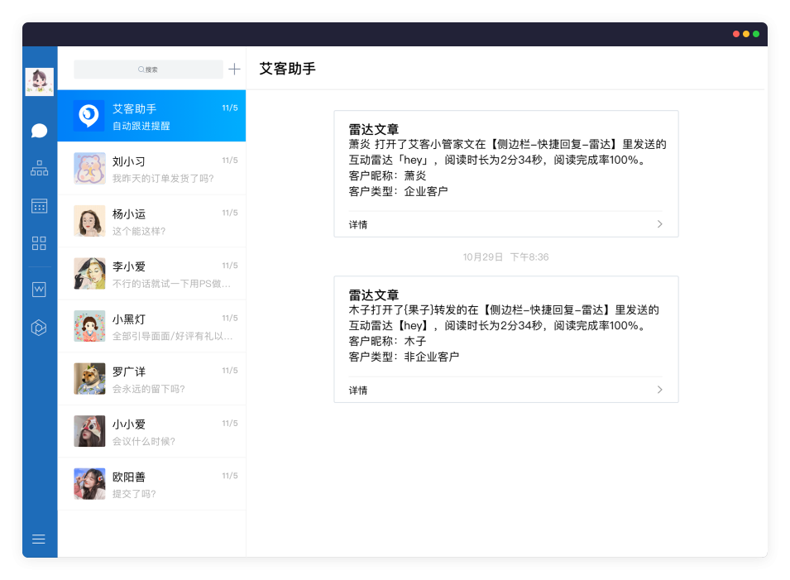Select the 艾客助手 conversation

pos(151,117)
